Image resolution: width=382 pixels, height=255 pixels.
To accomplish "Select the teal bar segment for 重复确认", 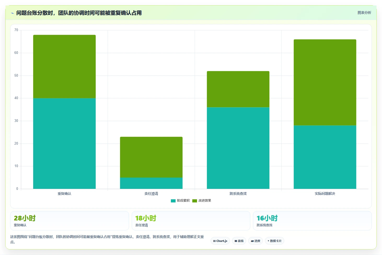I will click(64, 143).
